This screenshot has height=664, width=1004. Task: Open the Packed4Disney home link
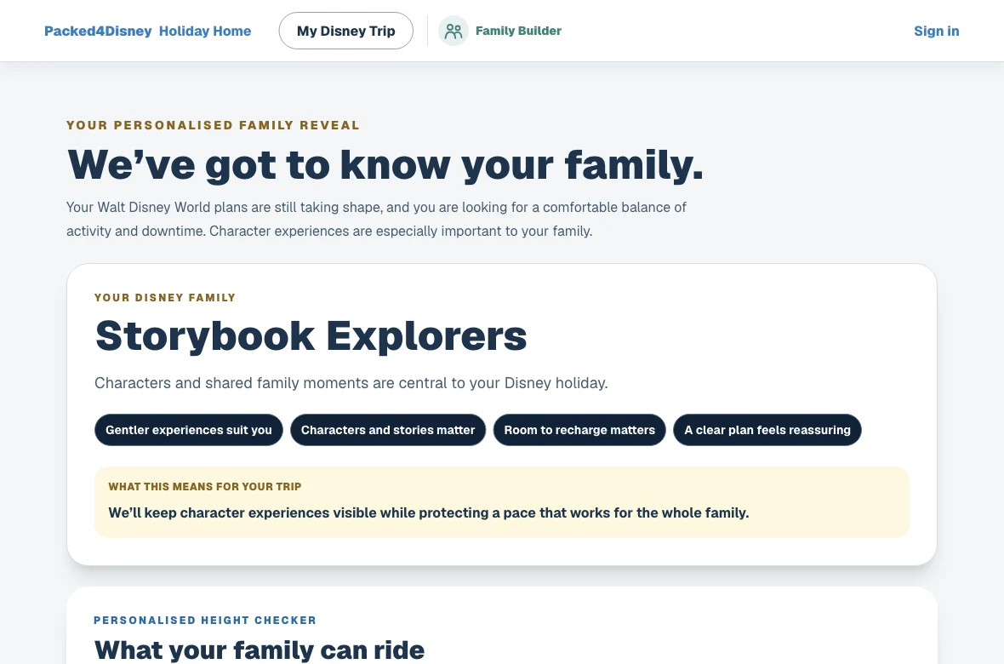[98, 31]
